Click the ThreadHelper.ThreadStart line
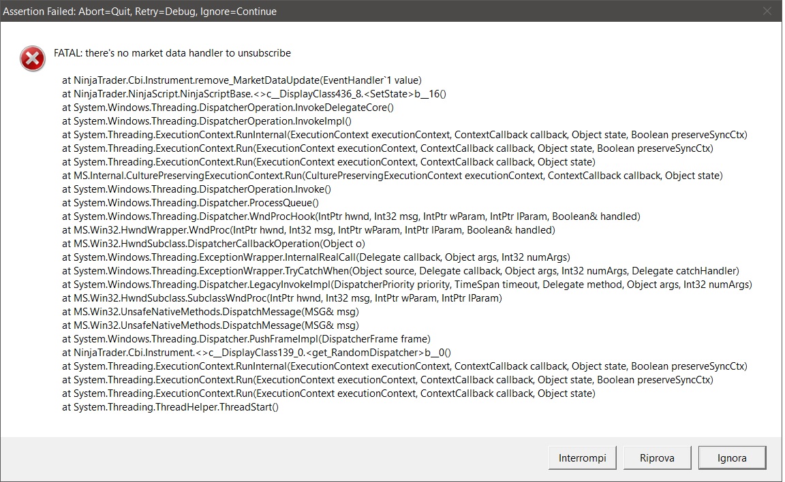 tap(170, 407)
